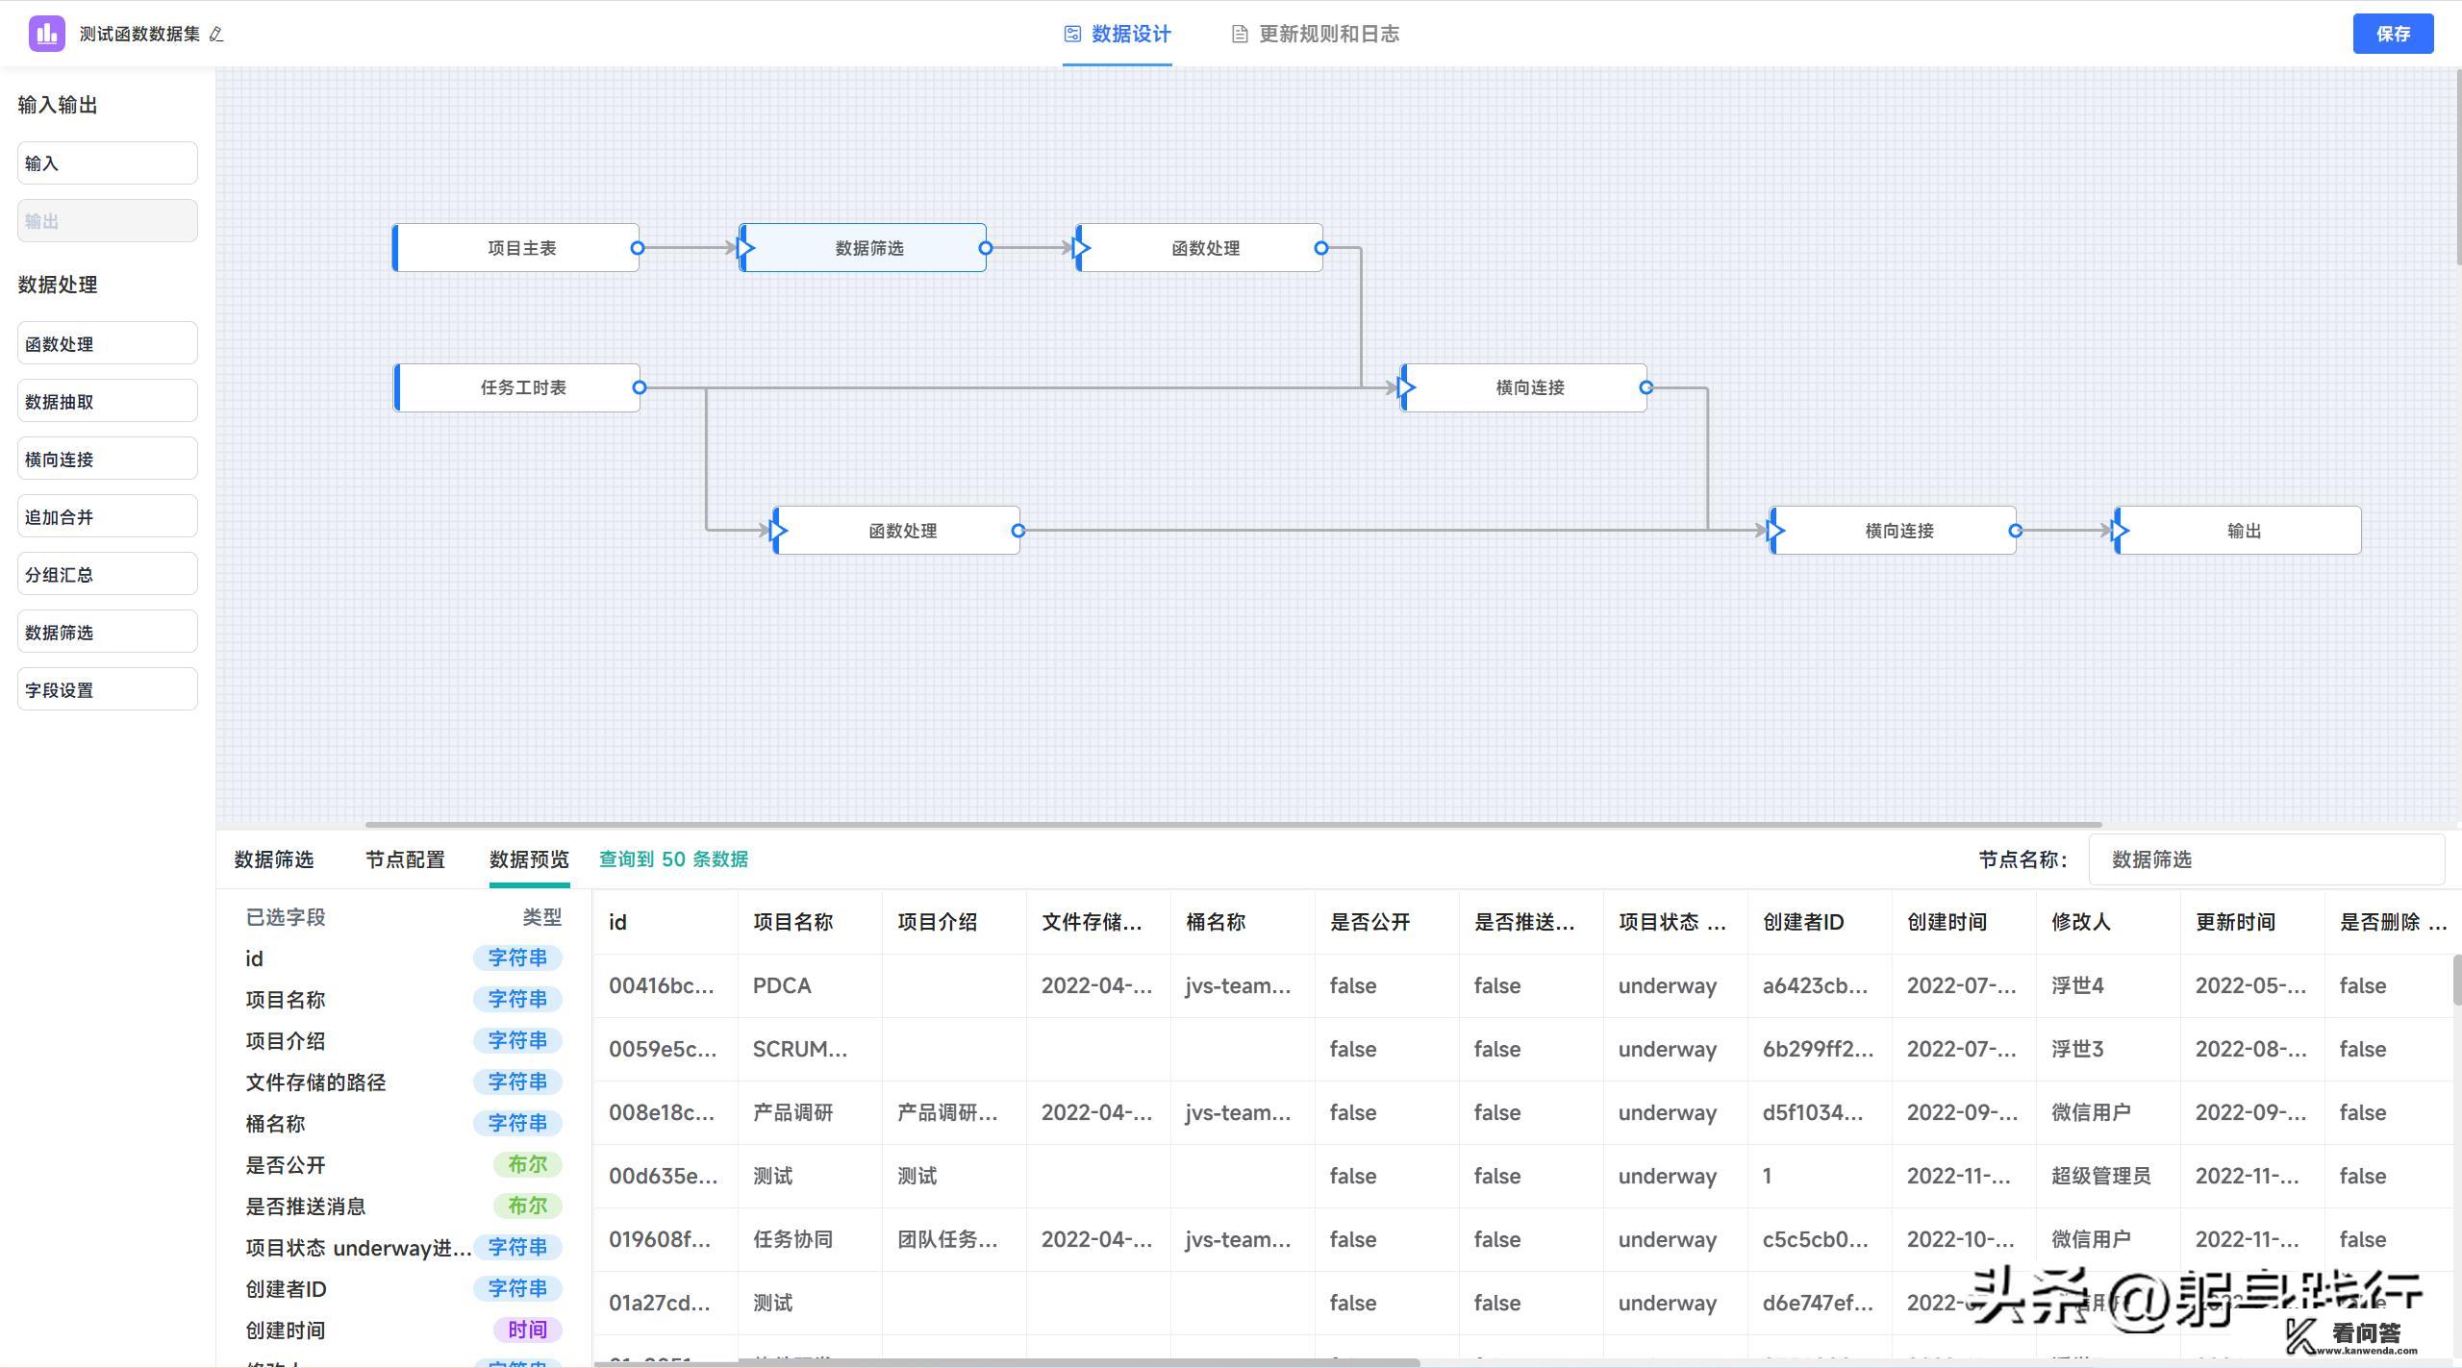Click the 数据设计 tab icon
This screenshot has width=2462, height=1368.
[x=1072, y=35]
